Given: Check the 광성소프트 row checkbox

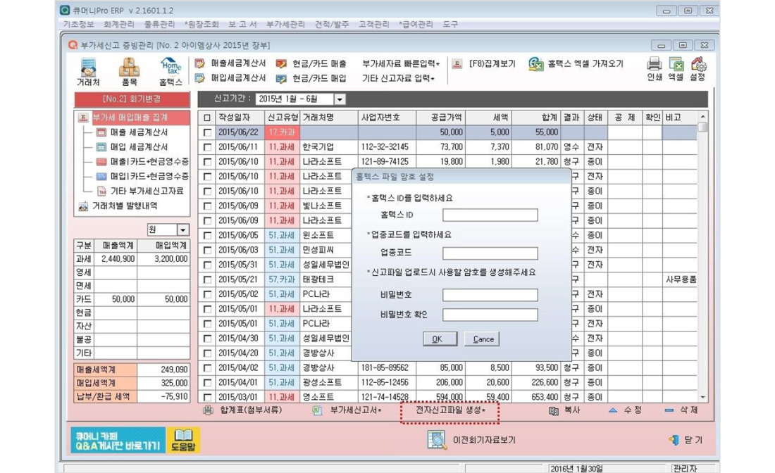Looking at the screenshot, I should click(x=207, y=383).
